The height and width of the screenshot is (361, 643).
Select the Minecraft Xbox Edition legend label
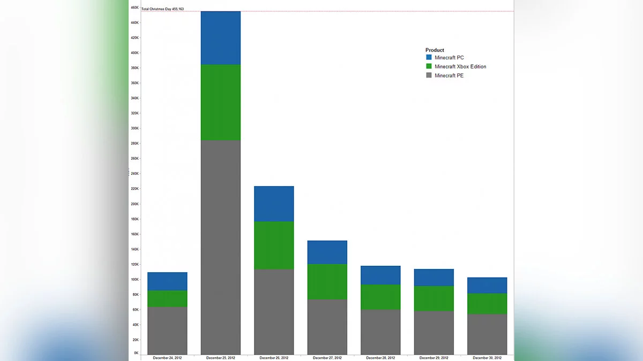(x=460, y=66)
